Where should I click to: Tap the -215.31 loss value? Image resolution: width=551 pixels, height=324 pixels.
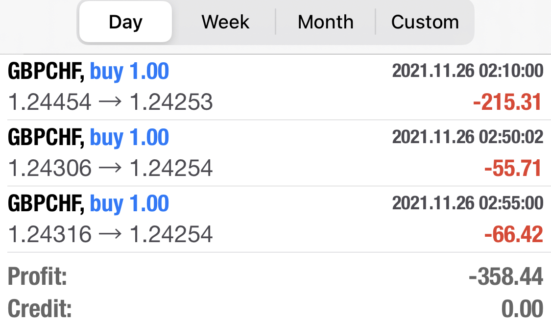click(x=507, y=102)
